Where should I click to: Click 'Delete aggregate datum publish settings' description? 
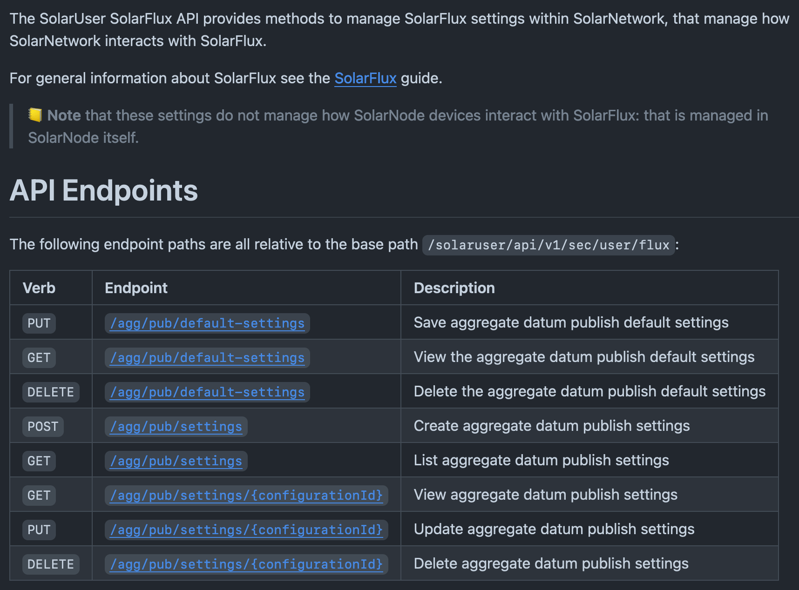551,563
